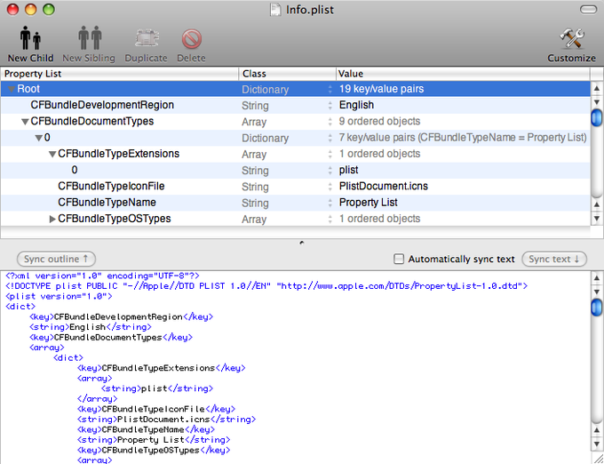Viewport: 604px width, 464px height.
Task: Expand the CFBundleTypeOSTypes row
Action: coord(52,219)
